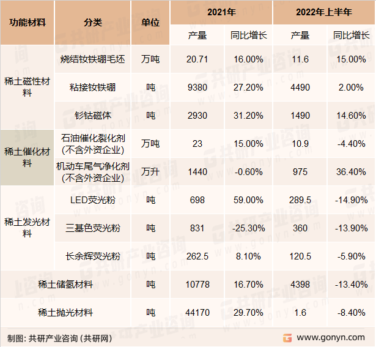This screenshot has width=376, height=347.
Task: Click the 吨 unit in 钐钴磁体 row
Action: tap(150, 116)
